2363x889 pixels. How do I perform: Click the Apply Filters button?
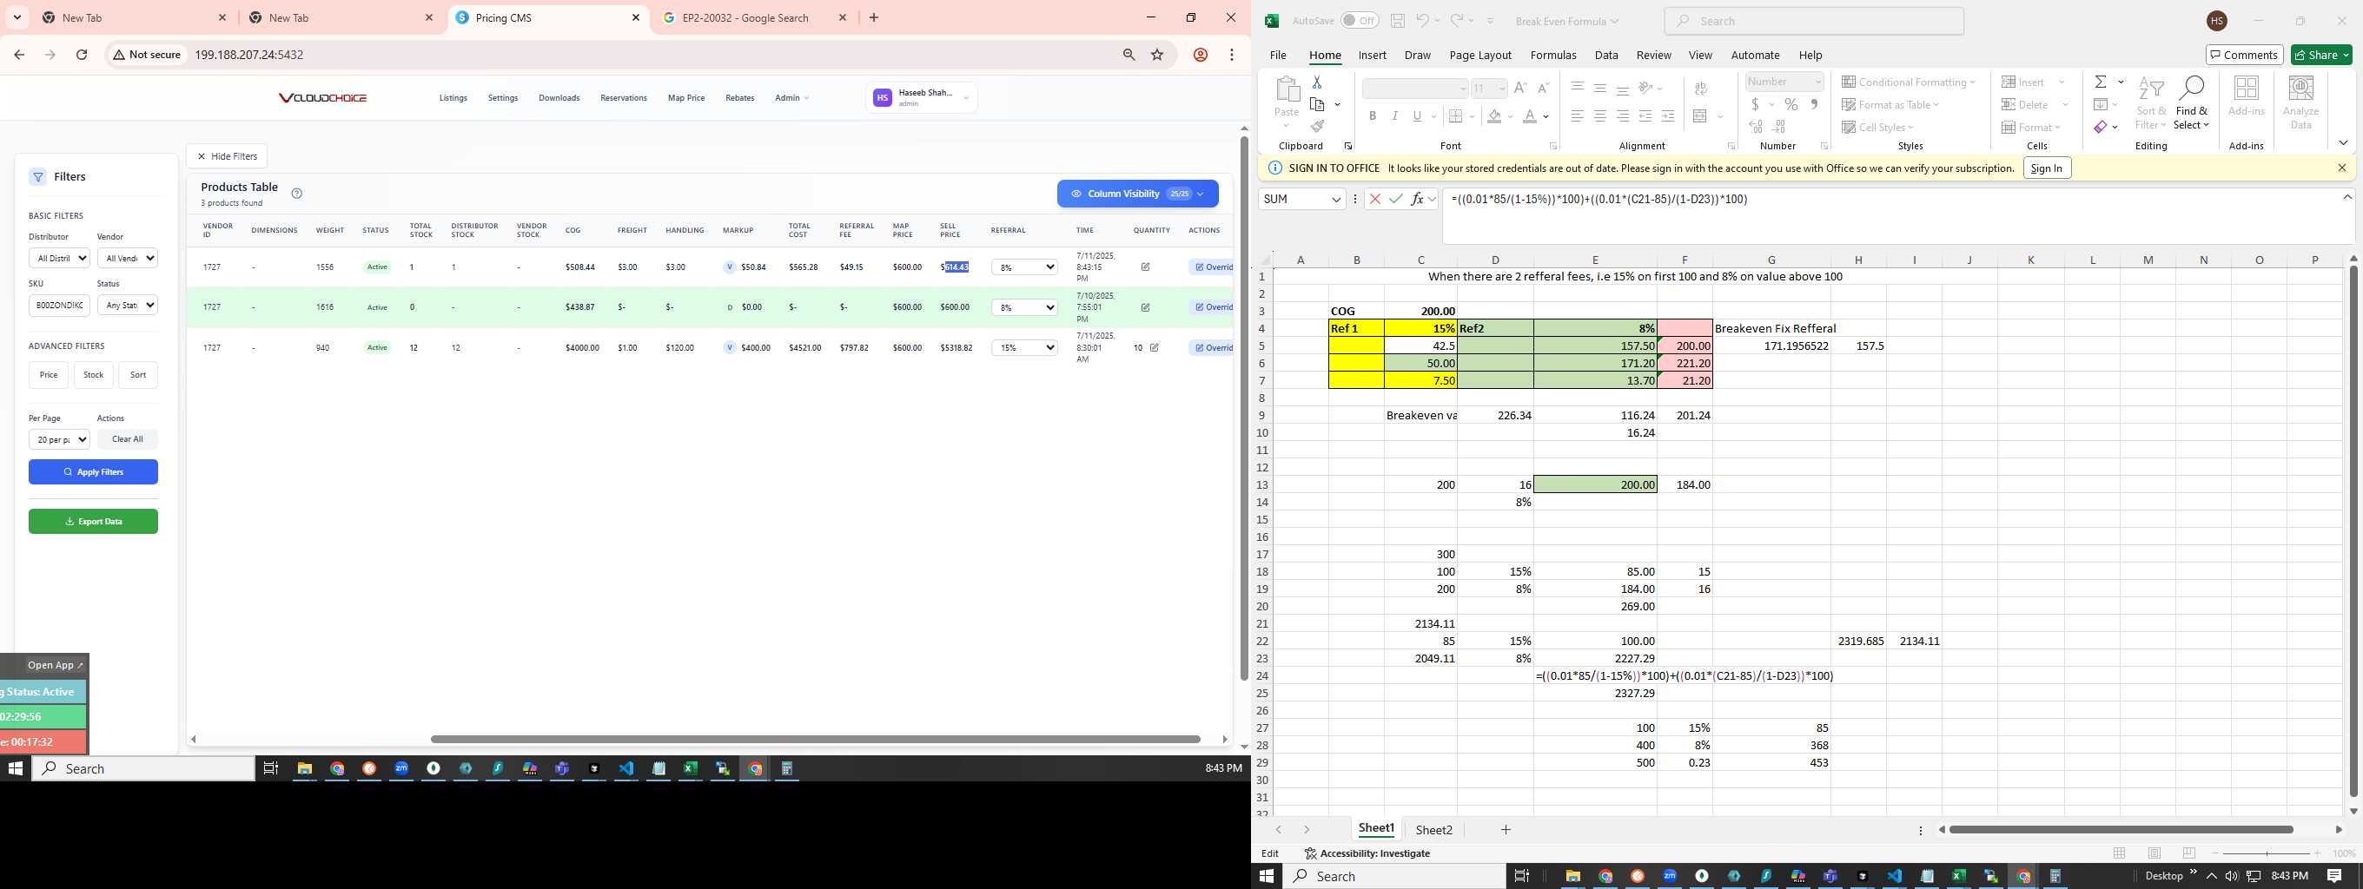click(93, 472)
